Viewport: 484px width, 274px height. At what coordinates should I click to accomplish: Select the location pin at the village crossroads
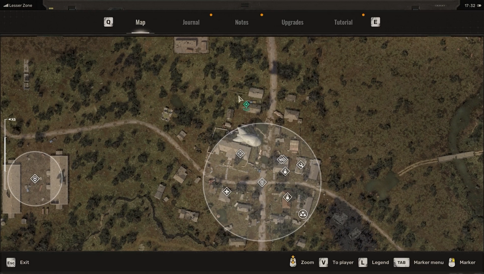click(262, 182)
